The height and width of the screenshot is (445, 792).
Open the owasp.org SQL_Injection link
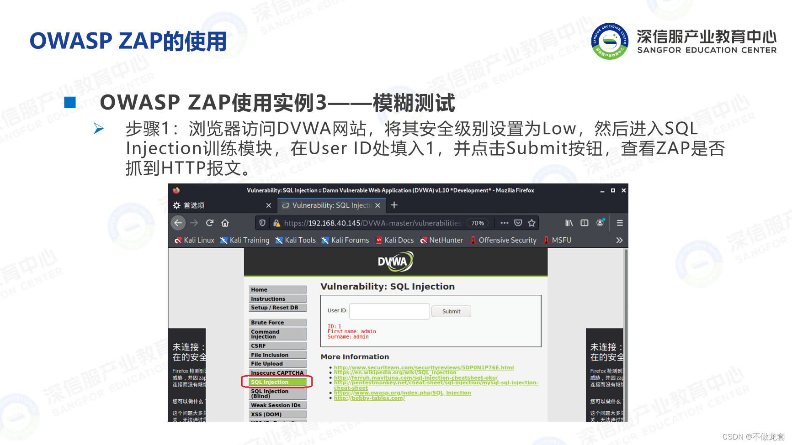click(402, 393)
